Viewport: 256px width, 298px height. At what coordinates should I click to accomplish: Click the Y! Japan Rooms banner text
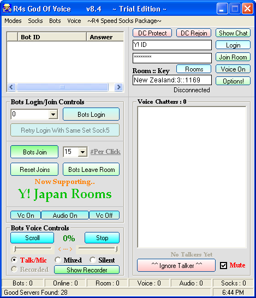(x=65, y=194)
